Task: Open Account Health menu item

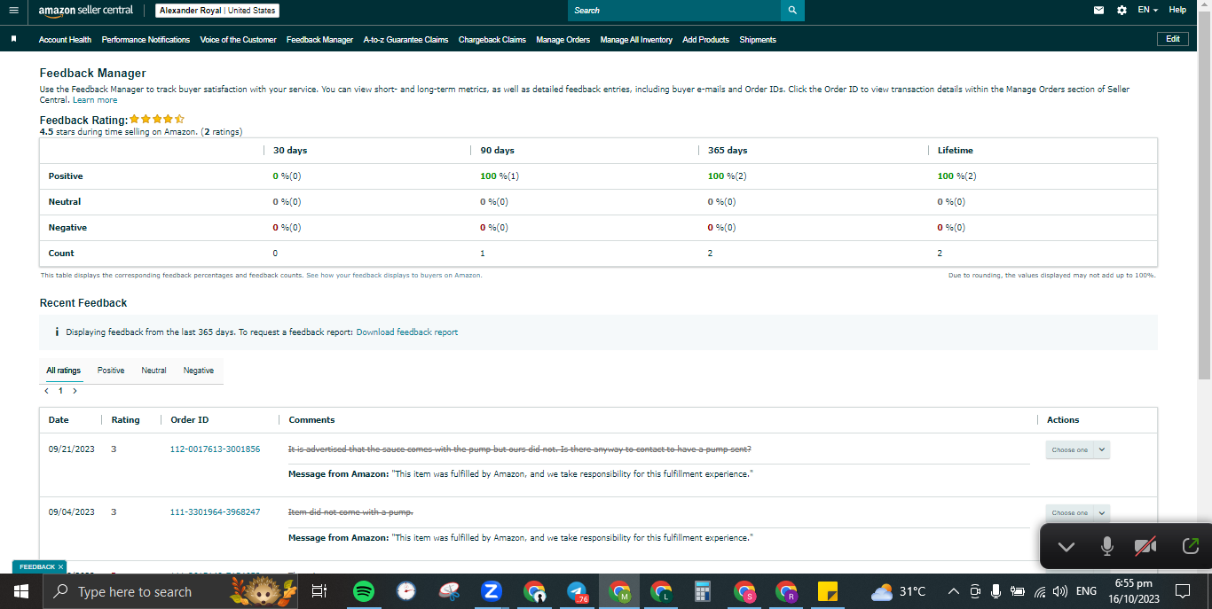Action: click(x=65, y=40)
